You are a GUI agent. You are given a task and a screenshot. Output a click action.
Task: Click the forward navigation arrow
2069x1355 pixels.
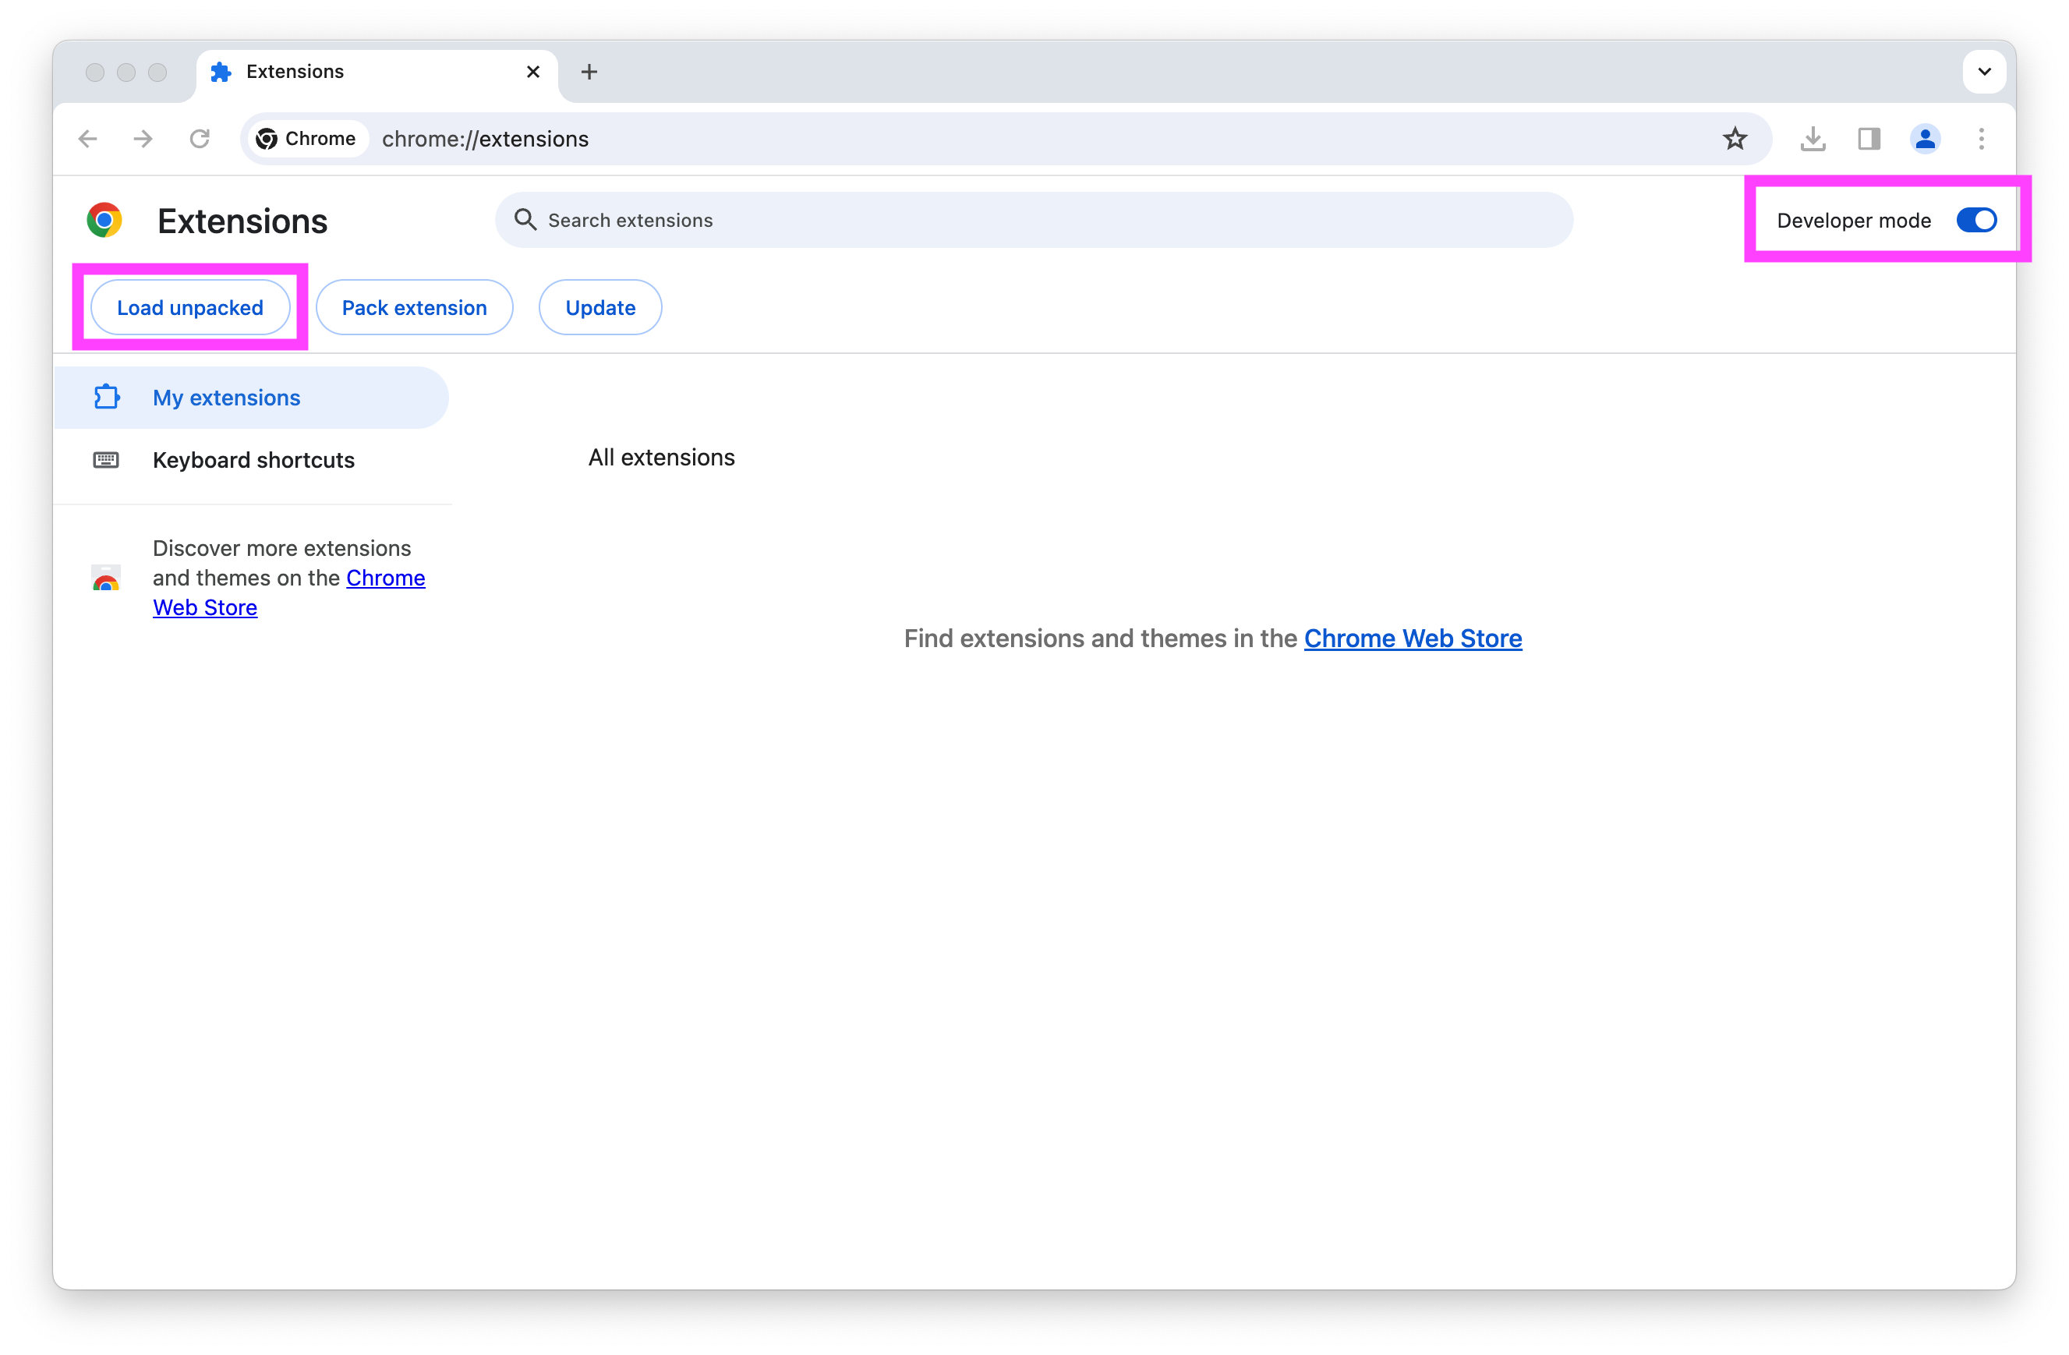click(x=143, y=139)
